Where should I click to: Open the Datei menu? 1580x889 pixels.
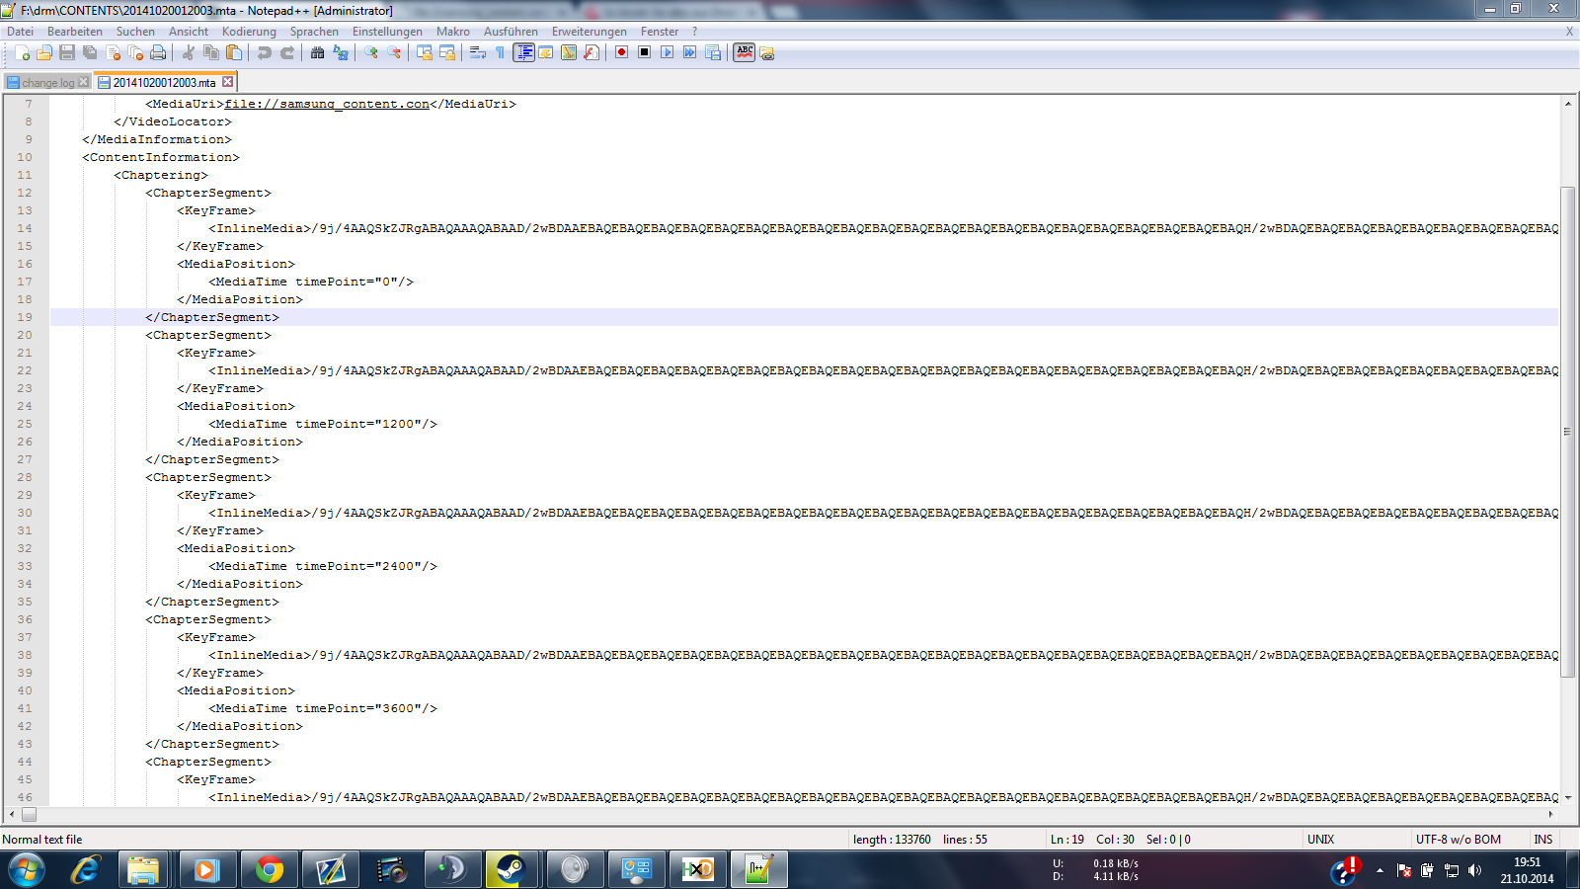point(21,32)
